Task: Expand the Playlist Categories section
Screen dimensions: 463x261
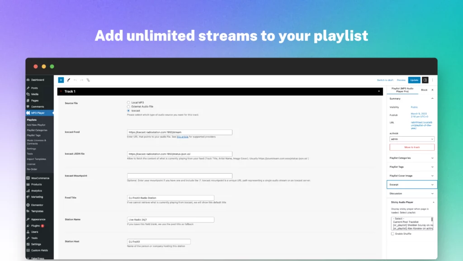Action: (x=412, y=158)
